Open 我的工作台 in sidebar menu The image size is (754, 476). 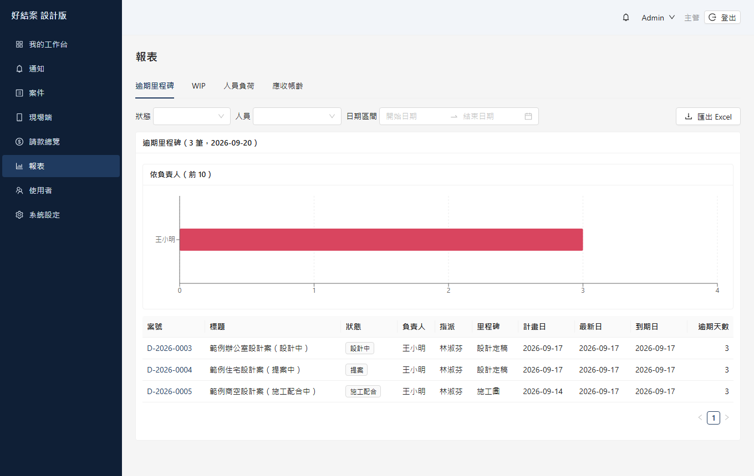(x=61, y=44)
